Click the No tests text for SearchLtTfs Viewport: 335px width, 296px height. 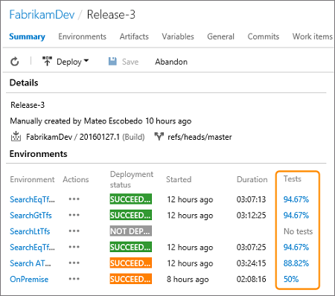click(298, 231)
